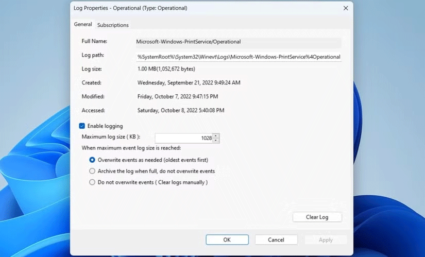Select Overwrite events as needed option
Screen dimensions: 425x257
[92, 160]
